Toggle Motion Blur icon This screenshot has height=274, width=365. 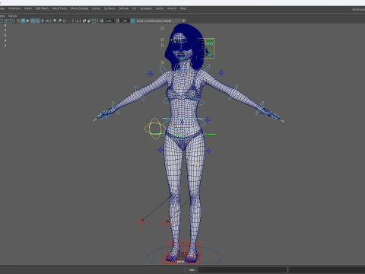[59, 21]
